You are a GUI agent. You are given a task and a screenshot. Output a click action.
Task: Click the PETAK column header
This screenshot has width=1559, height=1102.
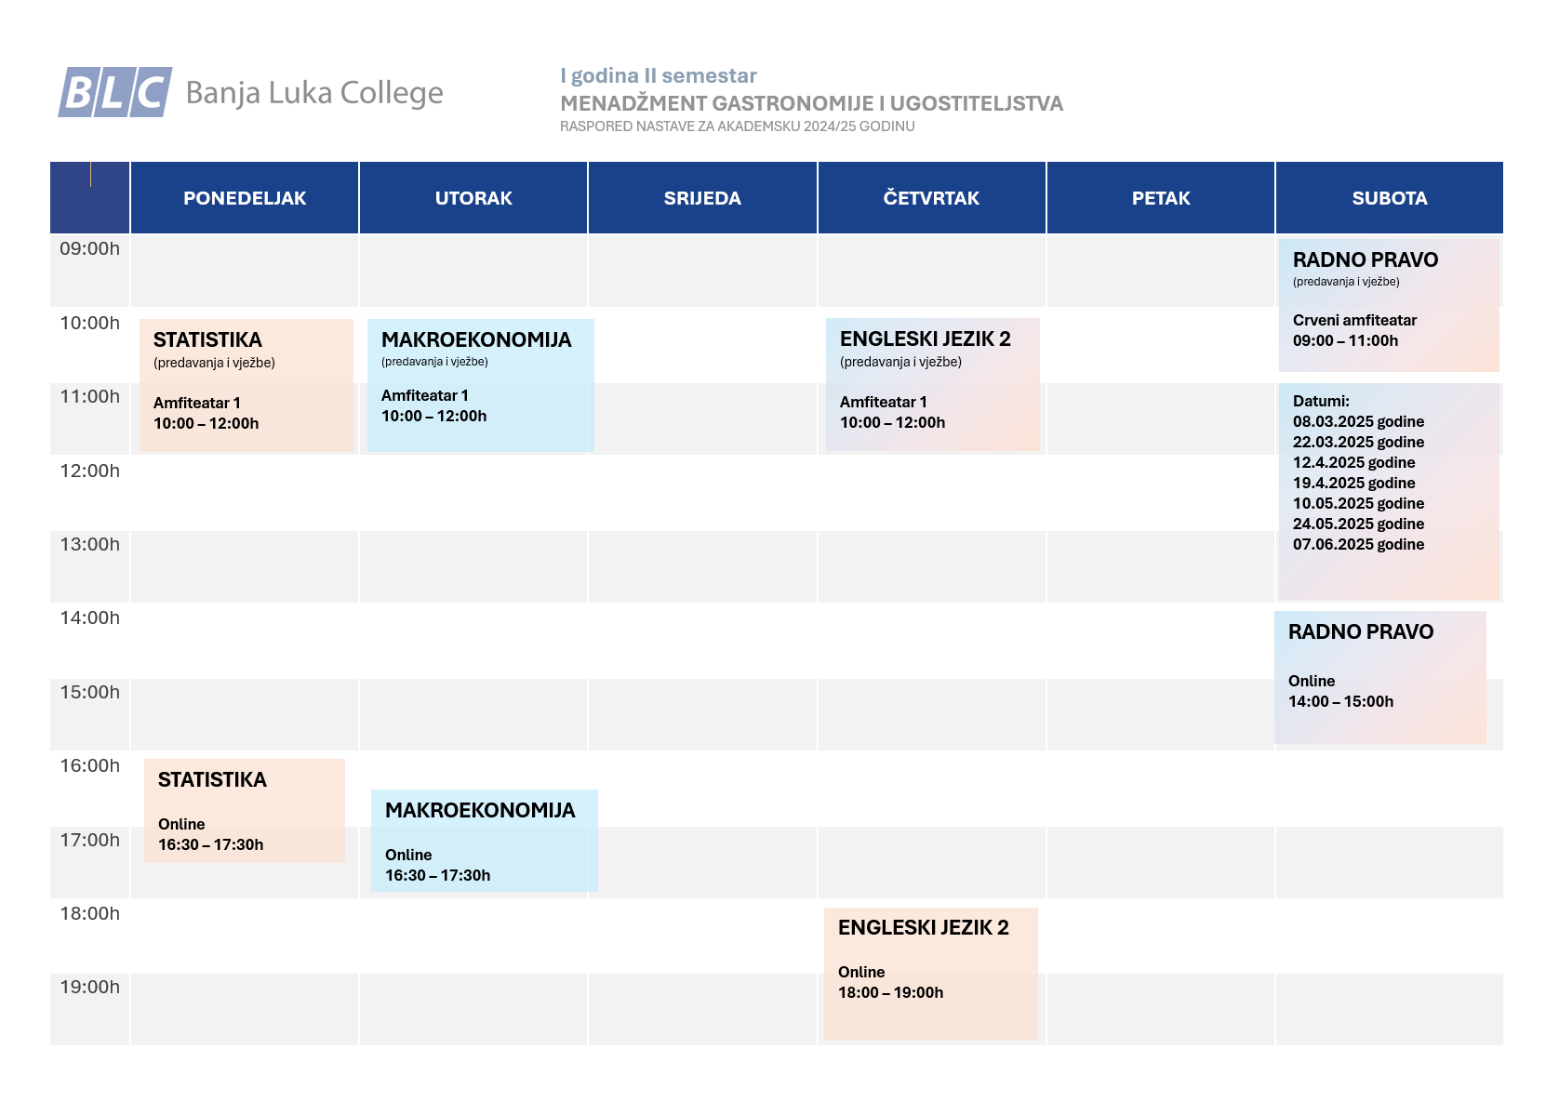(x=1161, y=198)
